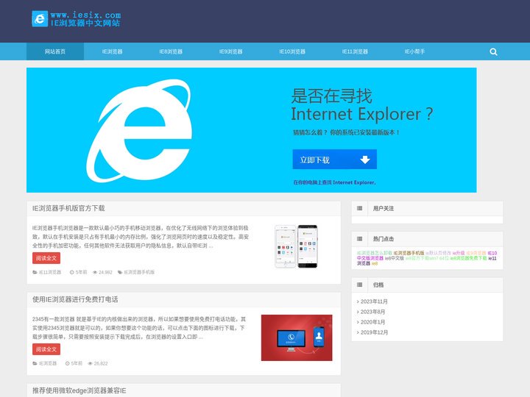Open the 2023年11月 archive link

374,301
